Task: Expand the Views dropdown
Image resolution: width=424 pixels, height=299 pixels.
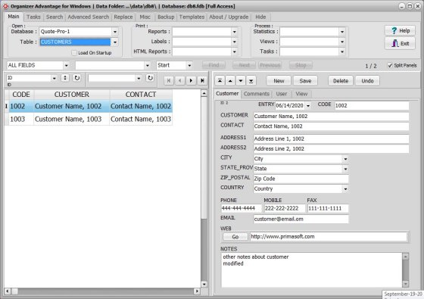Action: coord(342,42)
